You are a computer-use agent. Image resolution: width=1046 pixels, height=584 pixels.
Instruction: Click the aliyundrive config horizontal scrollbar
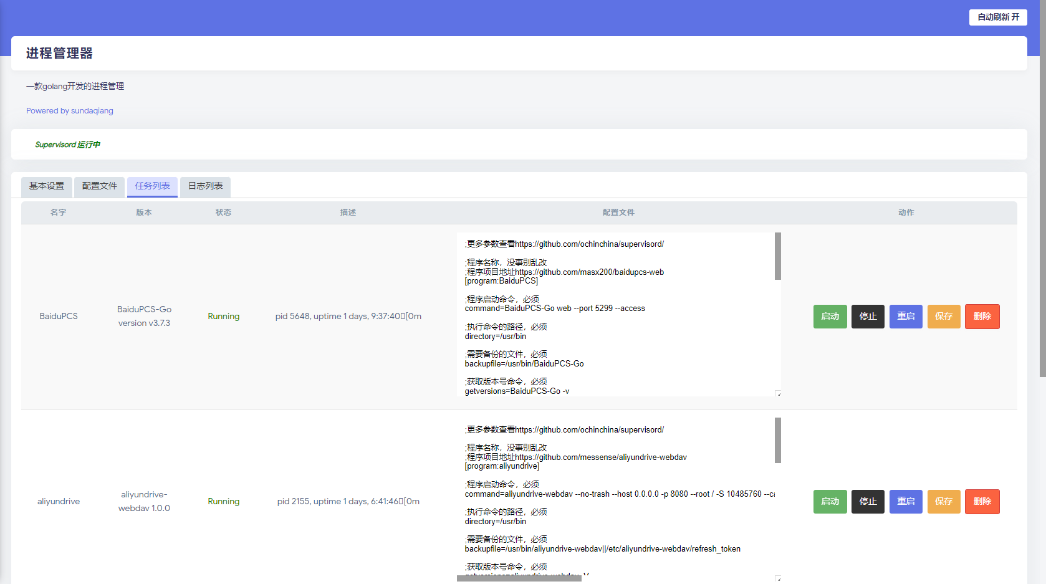tap(519, 578)
